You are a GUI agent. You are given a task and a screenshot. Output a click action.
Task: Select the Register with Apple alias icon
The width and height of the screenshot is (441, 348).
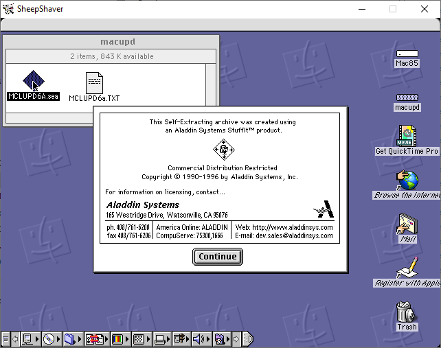(x=407, y=268)
